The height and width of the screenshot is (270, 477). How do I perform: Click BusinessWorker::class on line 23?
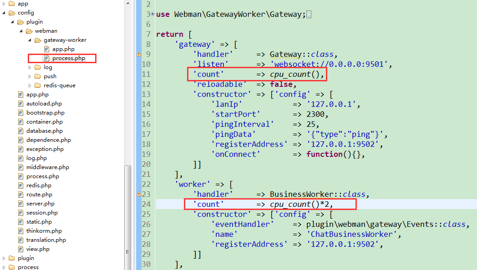pyautogui.click(x=318, y=194)
